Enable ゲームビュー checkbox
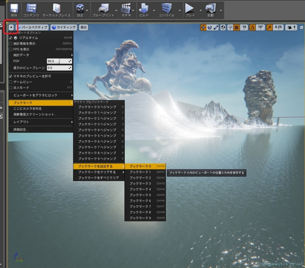The height and width of the screenshot is (268, 305). point(11,82)
